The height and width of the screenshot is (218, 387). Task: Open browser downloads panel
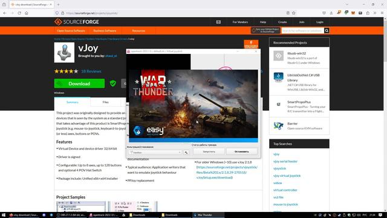(x=331, y=13)
